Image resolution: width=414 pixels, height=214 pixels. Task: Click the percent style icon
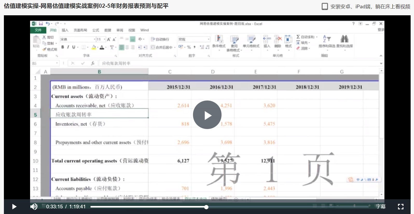[189, 47]
